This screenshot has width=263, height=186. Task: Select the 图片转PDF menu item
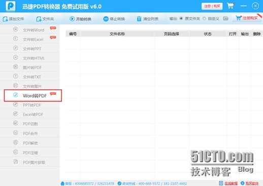coord(30,67)
